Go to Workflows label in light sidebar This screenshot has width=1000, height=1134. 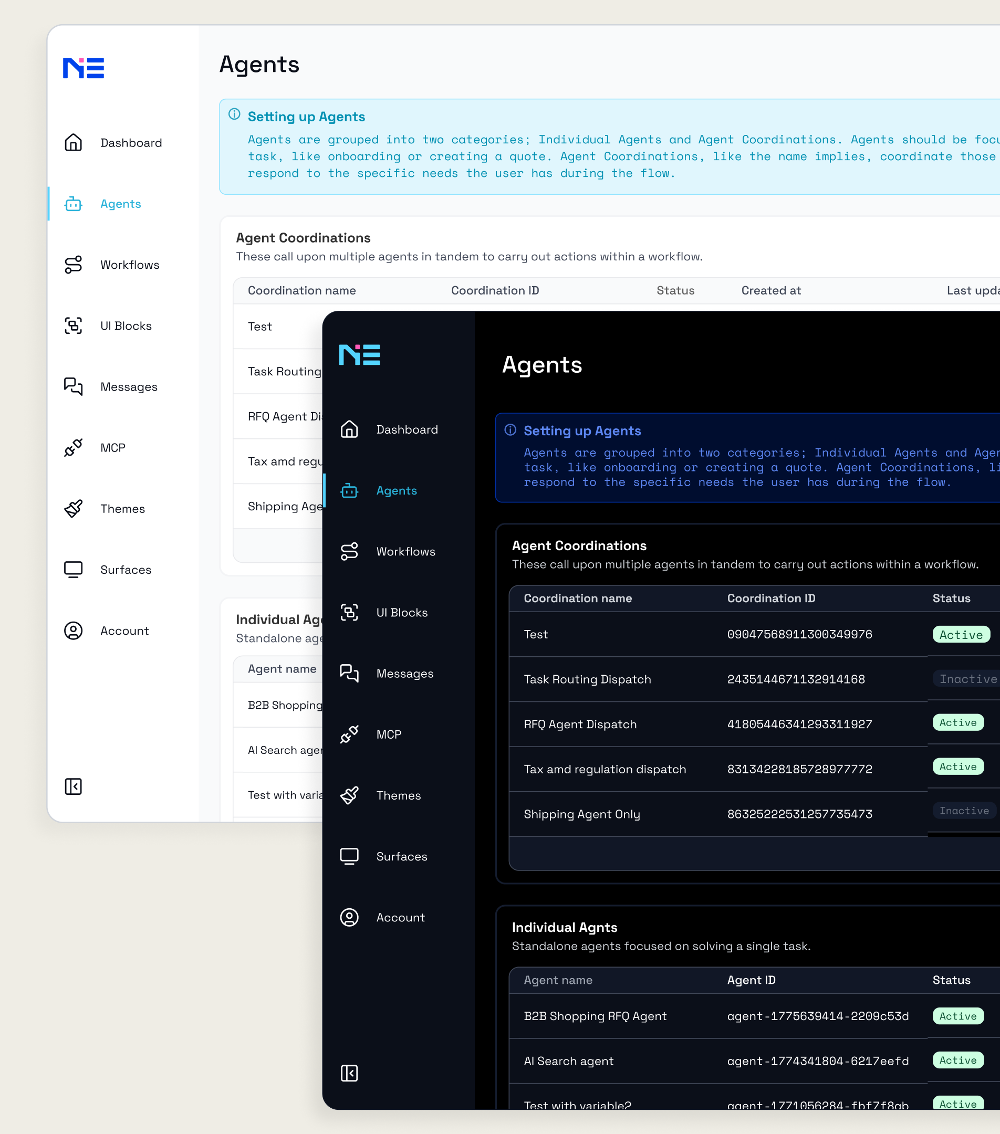tap(130, 265)
